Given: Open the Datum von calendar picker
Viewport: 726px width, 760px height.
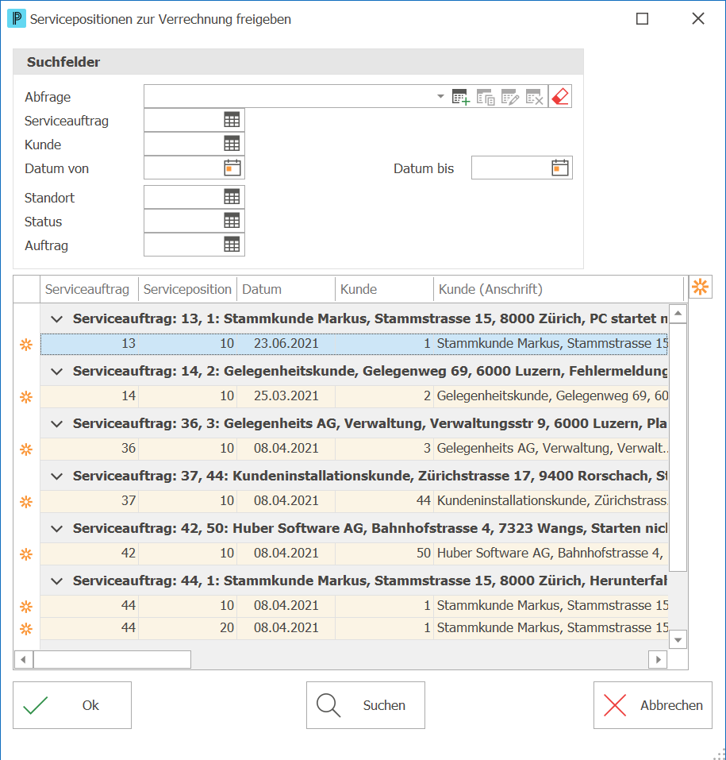Looking at the screenshot, I should pyautogui.click(x=232, y=168).
